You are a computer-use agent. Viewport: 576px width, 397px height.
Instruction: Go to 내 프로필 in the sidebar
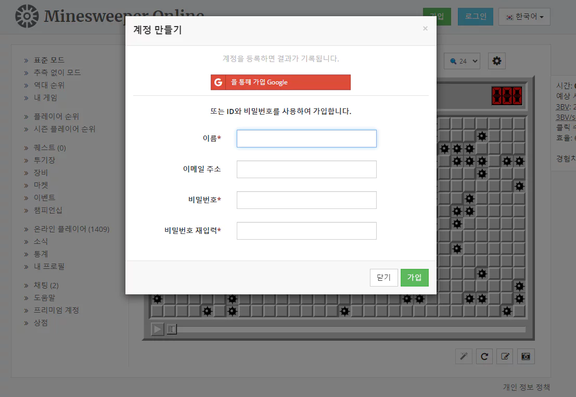coord(49,266)
